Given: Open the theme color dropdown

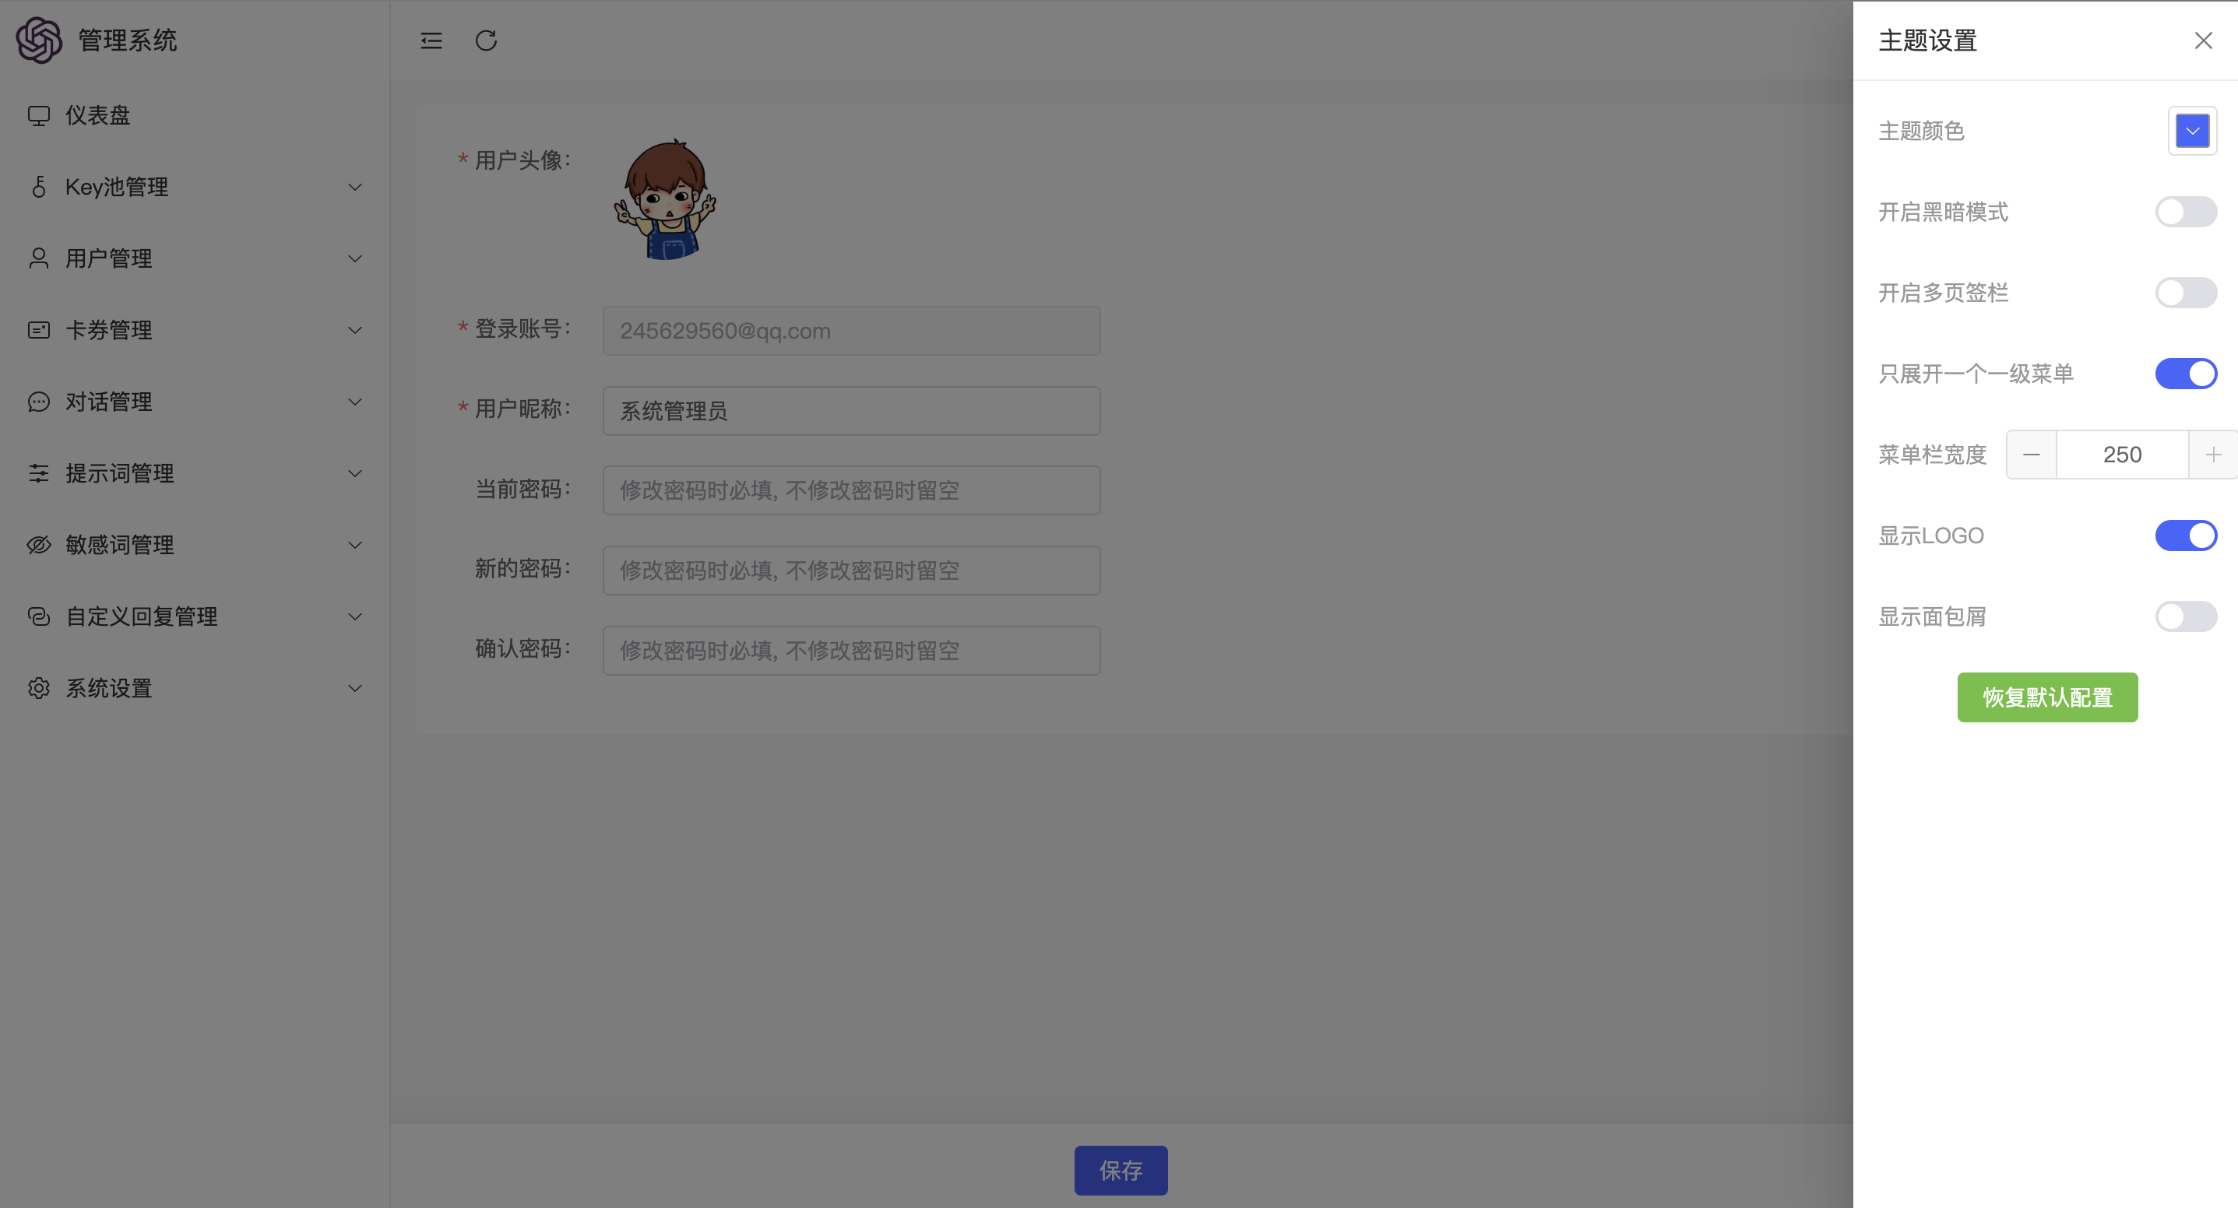Looking at the screenshot, I should (x=2192, y=130).
